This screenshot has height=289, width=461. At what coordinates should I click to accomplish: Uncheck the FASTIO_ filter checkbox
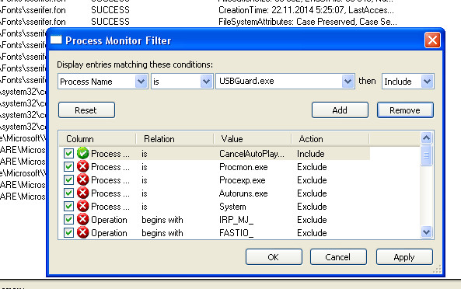pyautogui.click(x=68, y=232)
